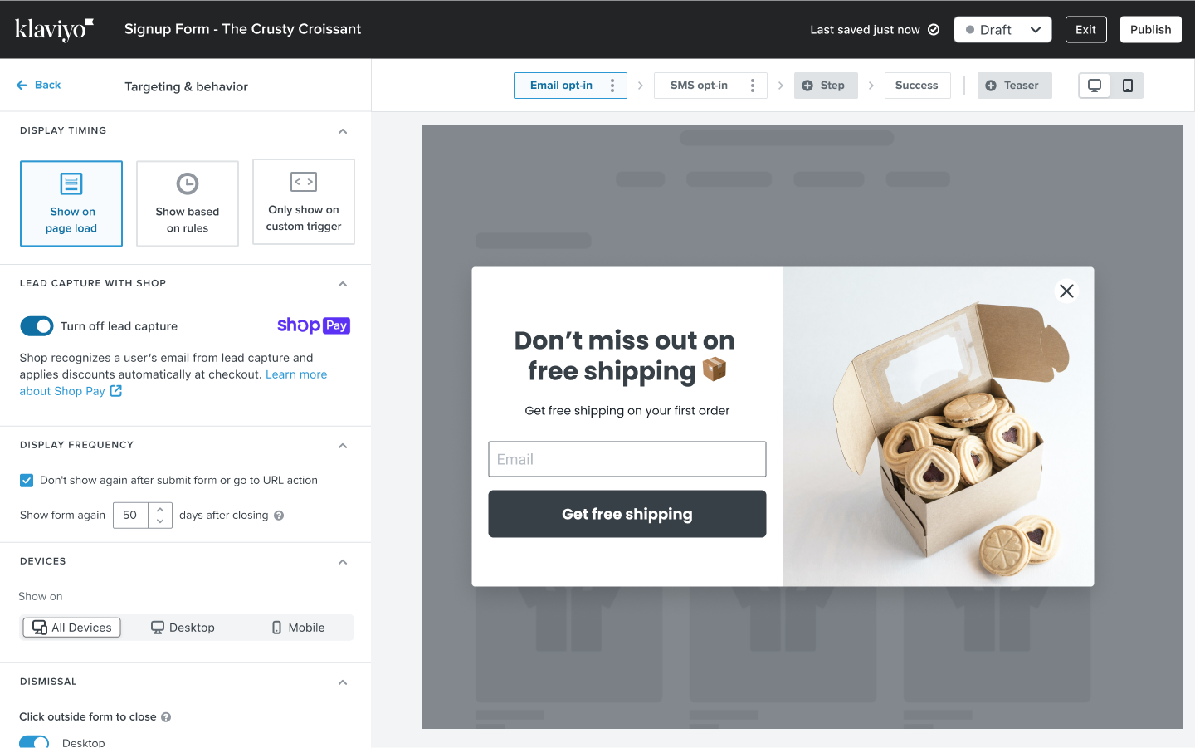The image size is (1195, 748).
Task: Uncheck Don't show again after submit checkbox
Action: pyautogui.click(x=27, y=481)
